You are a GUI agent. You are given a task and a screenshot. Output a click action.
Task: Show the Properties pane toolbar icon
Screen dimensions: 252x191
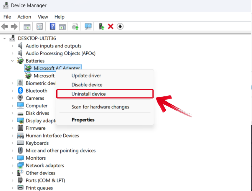click(x=40, y=27)
